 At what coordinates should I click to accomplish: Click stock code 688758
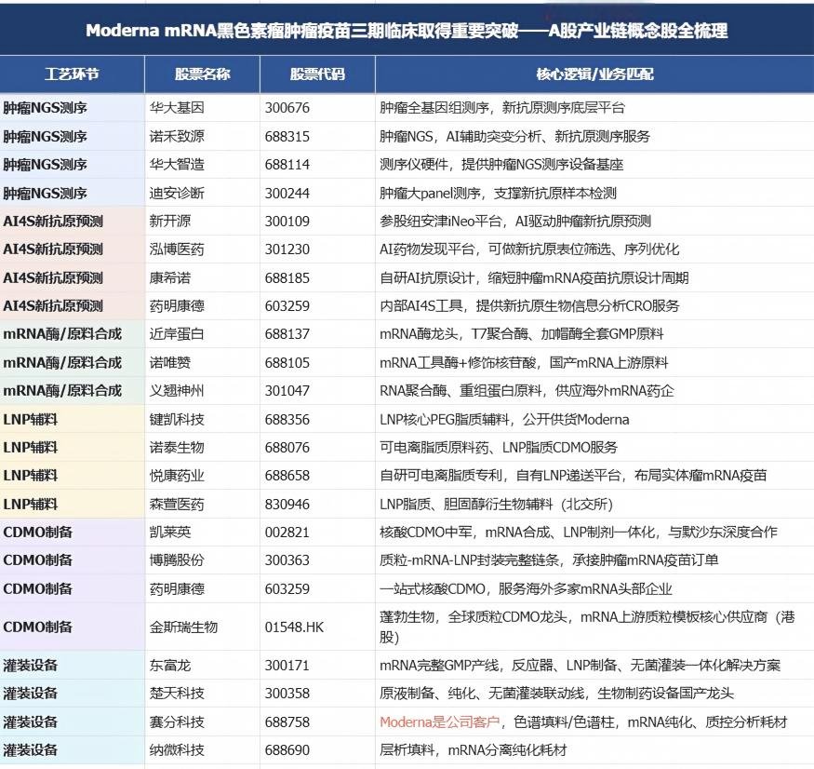point(287,722)
